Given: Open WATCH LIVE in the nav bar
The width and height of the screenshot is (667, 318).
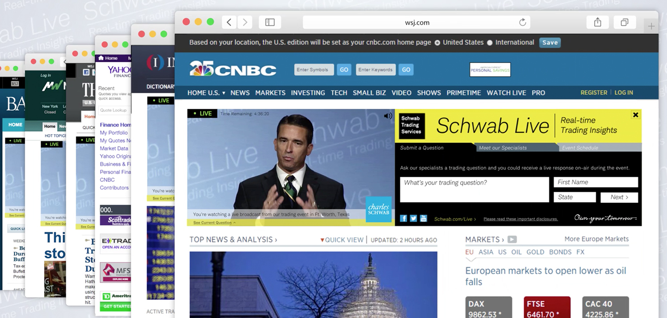Looking at the screenshot, I should (x=506, y=93).
